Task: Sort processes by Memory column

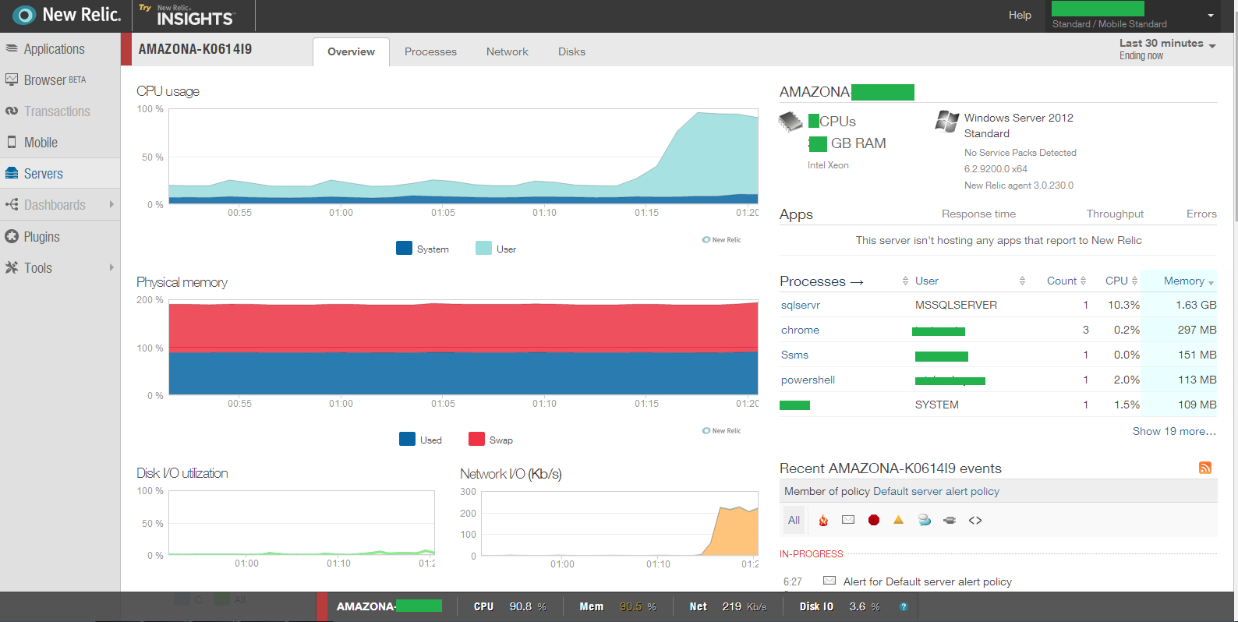Action: pyautogui.click(x=1188, y=281)
